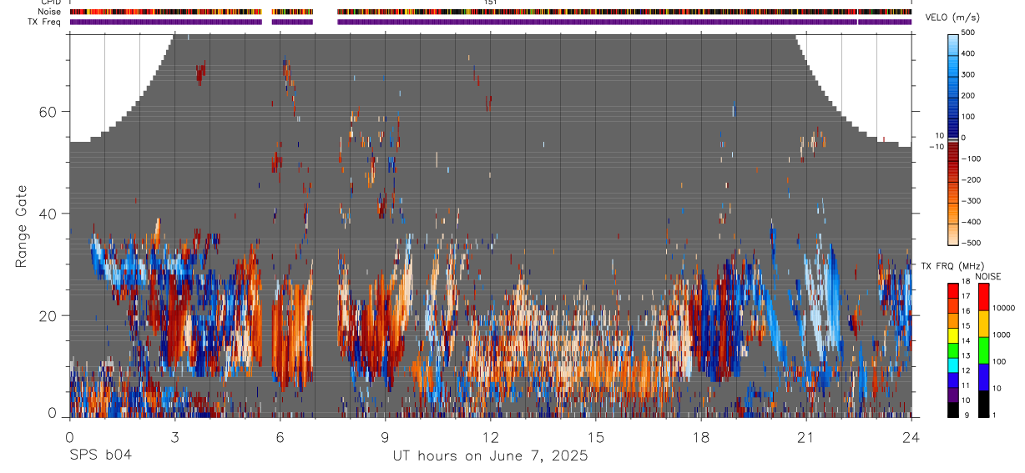The image size is (1025, 473).
Task: Click the purple TX Freq strip above the plot
Action: (x=491, y=22)
